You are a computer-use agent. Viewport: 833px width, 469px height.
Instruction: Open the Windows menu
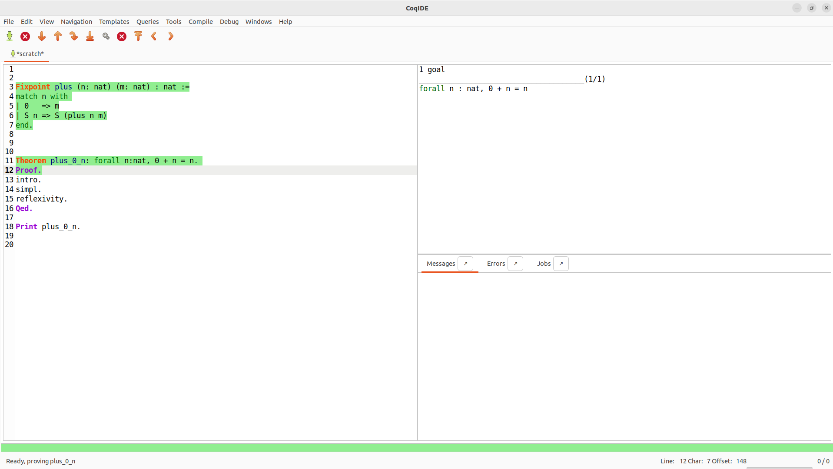tap(259, 22)
